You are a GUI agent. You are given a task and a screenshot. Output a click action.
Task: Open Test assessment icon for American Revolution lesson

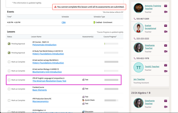click(83, 80)
